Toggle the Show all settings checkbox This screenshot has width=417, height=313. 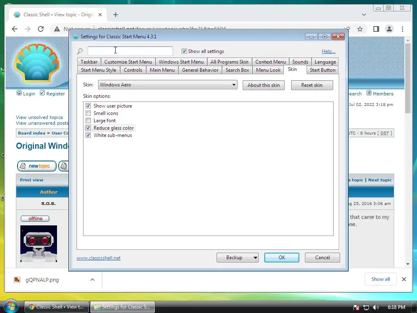coord(184,51)
